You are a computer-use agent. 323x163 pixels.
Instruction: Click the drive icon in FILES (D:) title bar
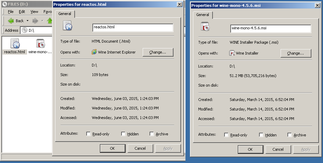4,4
